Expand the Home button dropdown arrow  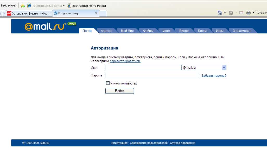click(x=225, y=13)
